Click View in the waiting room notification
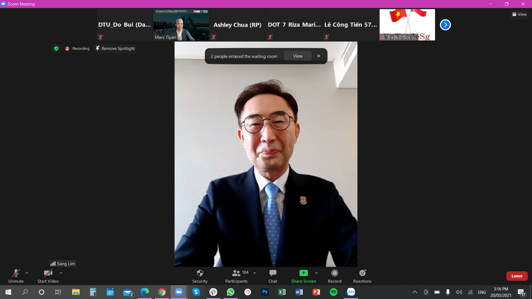 298,56
